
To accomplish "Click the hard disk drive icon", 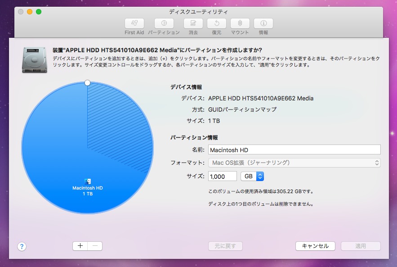I will pos(35,60).
